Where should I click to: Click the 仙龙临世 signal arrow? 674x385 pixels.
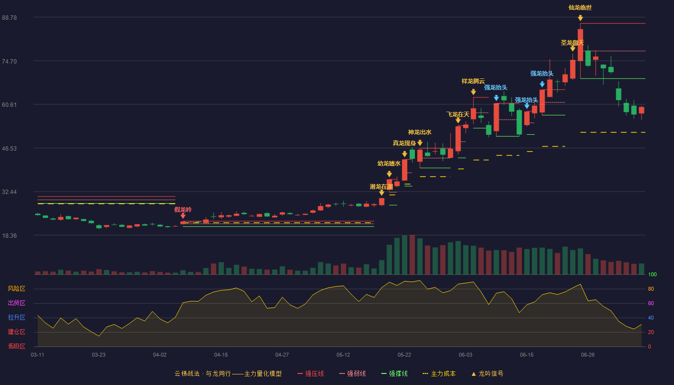(581, 18)
